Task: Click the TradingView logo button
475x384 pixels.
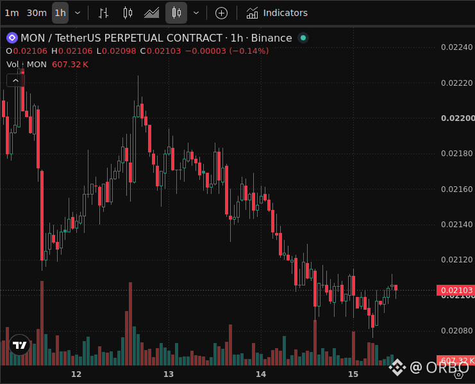Action: point(20,345)
